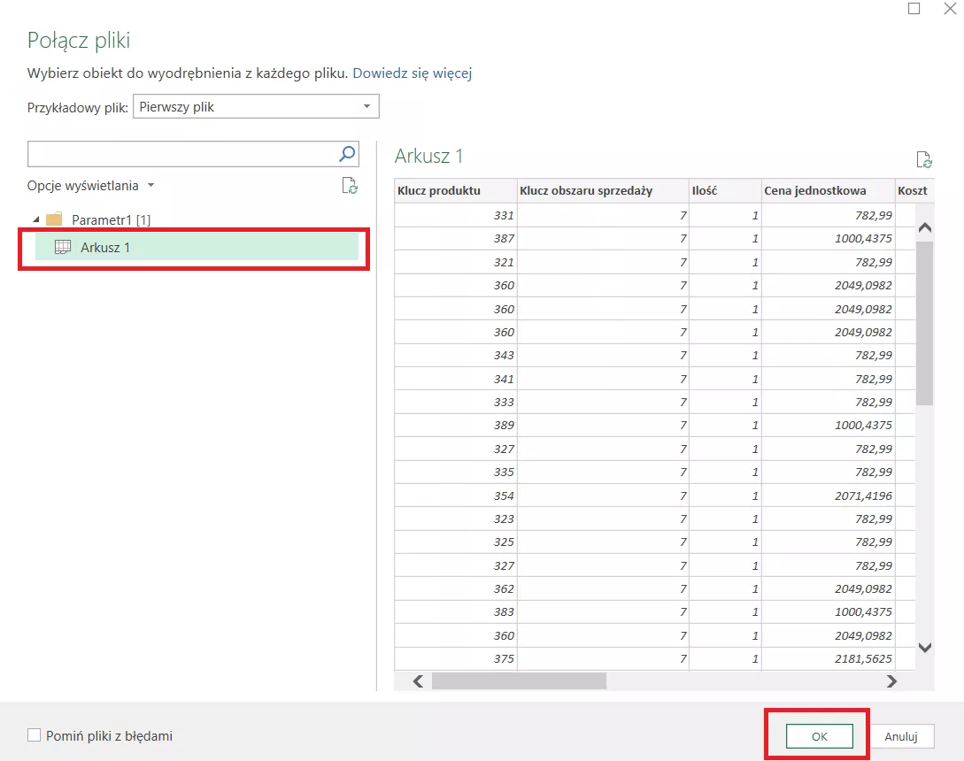Viewport: 964px width, 761px height.
Task: Click the scroll down arrow of preview
Action: click(925, 648)
